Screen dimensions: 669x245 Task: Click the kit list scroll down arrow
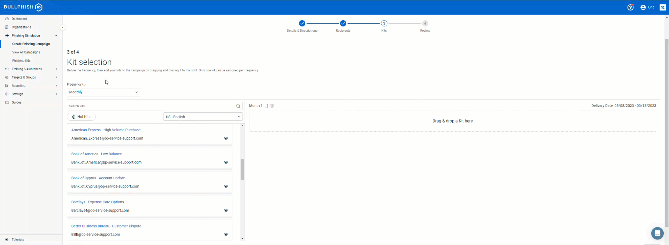[x=243, y=239]
